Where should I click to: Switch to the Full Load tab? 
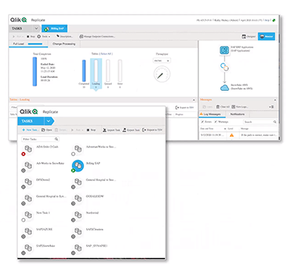28,44
